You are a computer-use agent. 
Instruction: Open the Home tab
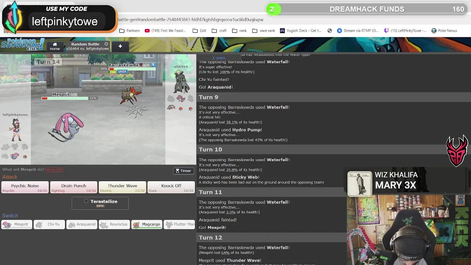(55, 46)
